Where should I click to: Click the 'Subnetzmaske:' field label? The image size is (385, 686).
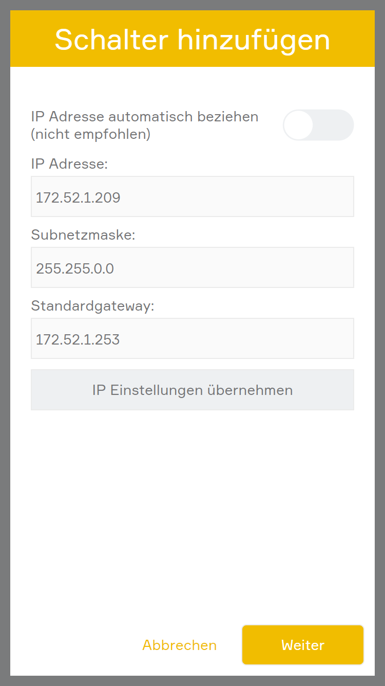(83, 235)
